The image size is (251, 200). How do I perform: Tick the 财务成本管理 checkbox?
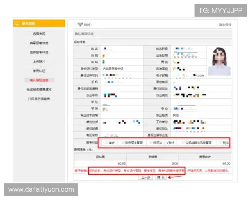click(x=123, y=142)
